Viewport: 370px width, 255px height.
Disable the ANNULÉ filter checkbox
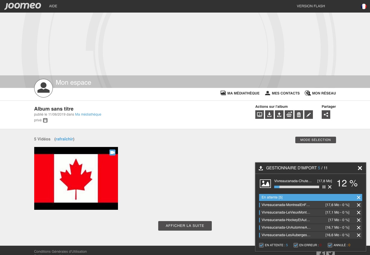pos(330,245)
